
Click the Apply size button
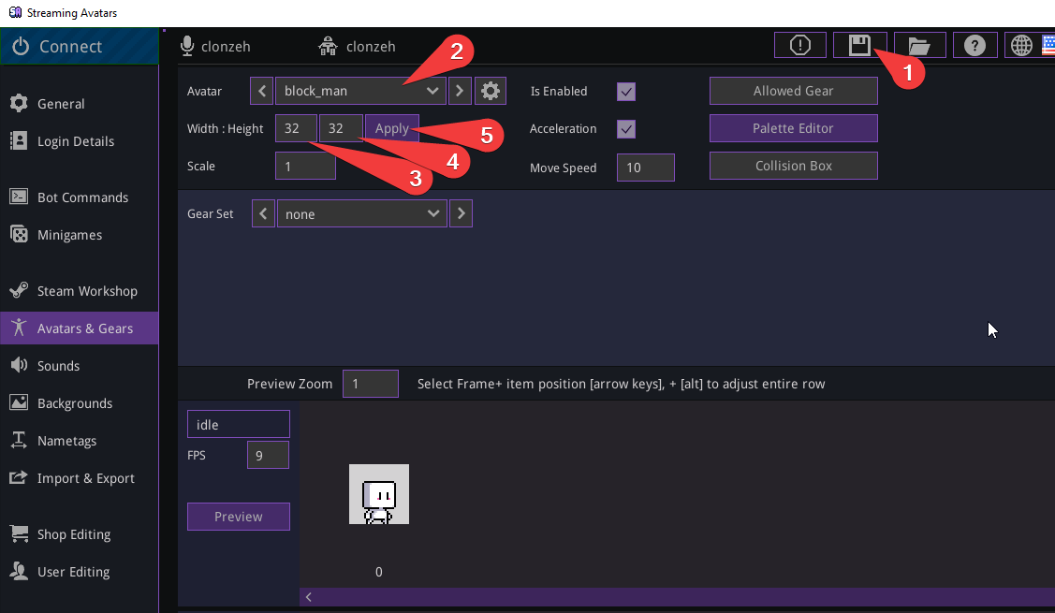[391, 128]
